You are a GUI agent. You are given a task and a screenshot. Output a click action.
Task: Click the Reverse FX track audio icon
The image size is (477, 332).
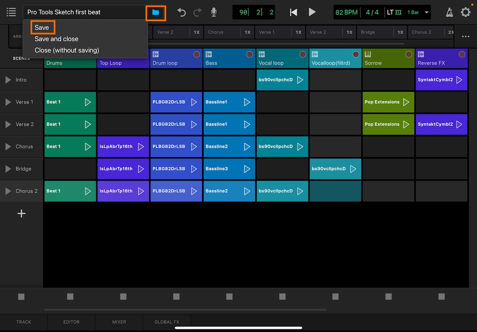421,54
